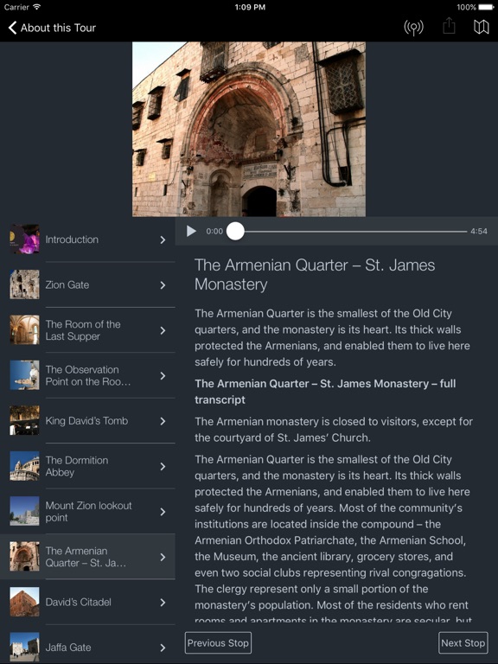Play the audio guide

(x=191, y=231)
